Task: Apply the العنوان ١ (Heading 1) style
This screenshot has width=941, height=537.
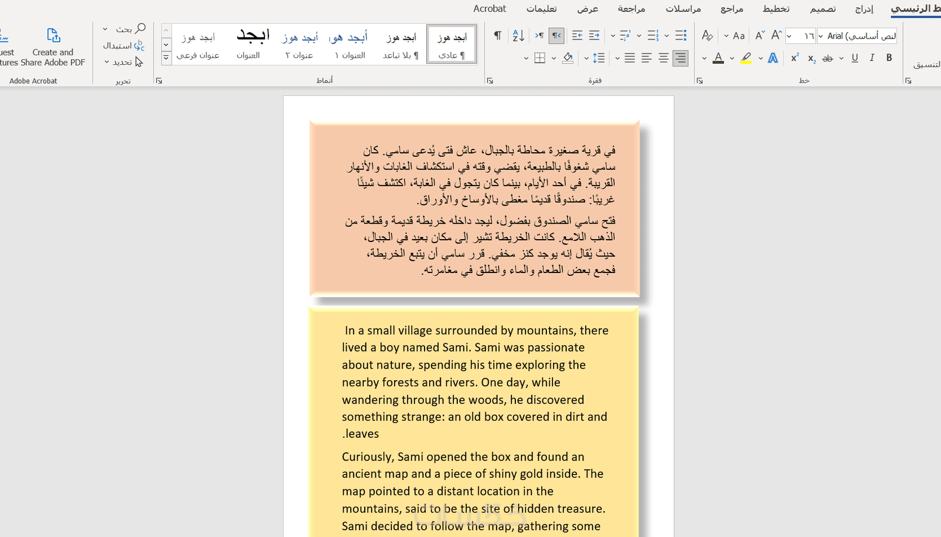Action: (350, 44)
